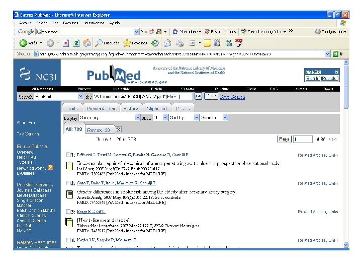This screenshot has height=272, width=362.
Task: Click the Home page icon
Action: 87,43
